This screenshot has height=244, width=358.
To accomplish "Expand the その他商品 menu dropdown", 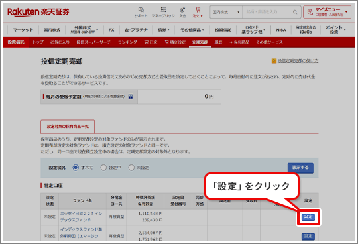I will tap(192, 30).
